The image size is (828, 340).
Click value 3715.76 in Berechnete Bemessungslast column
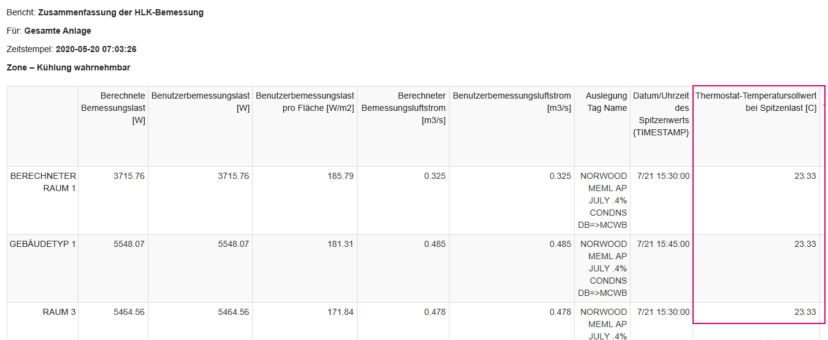(129, 176)
